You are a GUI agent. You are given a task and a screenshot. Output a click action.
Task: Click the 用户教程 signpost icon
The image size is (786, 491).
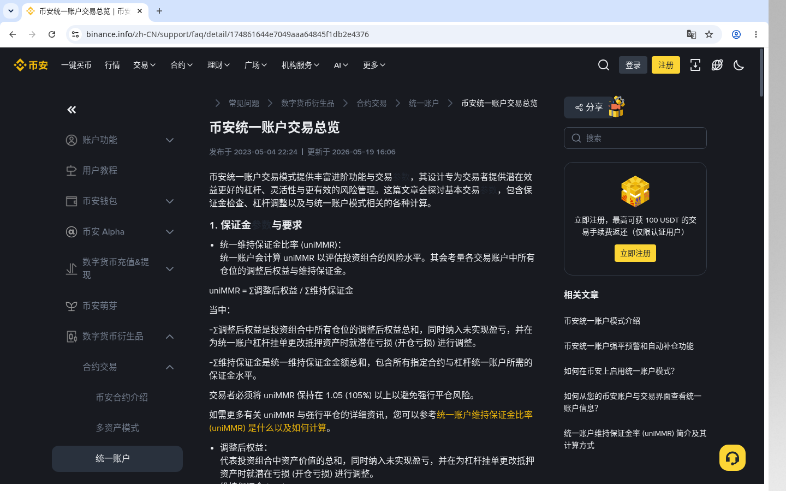tap(72, 171)
